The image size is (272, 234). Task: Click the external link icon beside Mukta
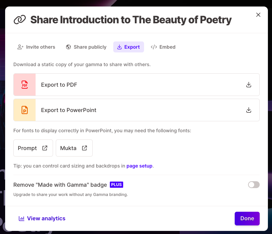pyautogui.click(x=85, y=148)
